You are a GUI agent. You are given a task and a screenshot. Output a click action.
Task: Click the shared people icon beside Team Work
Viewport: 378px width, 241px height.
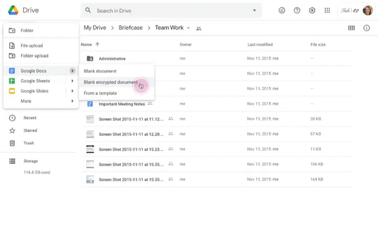198,28
